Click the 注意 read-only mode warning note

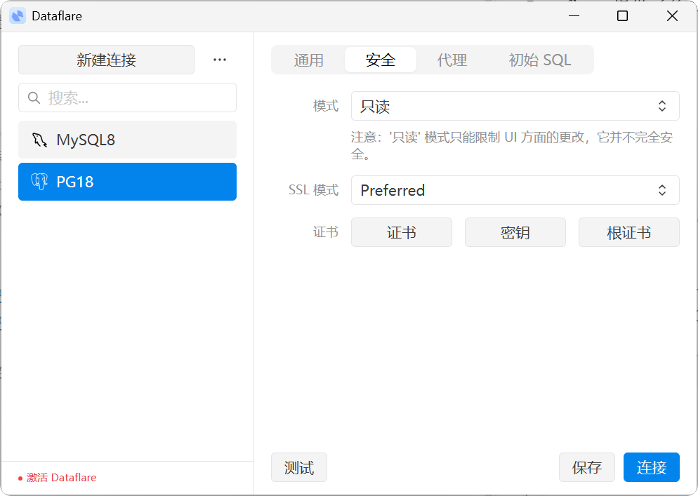pos(512,145)
